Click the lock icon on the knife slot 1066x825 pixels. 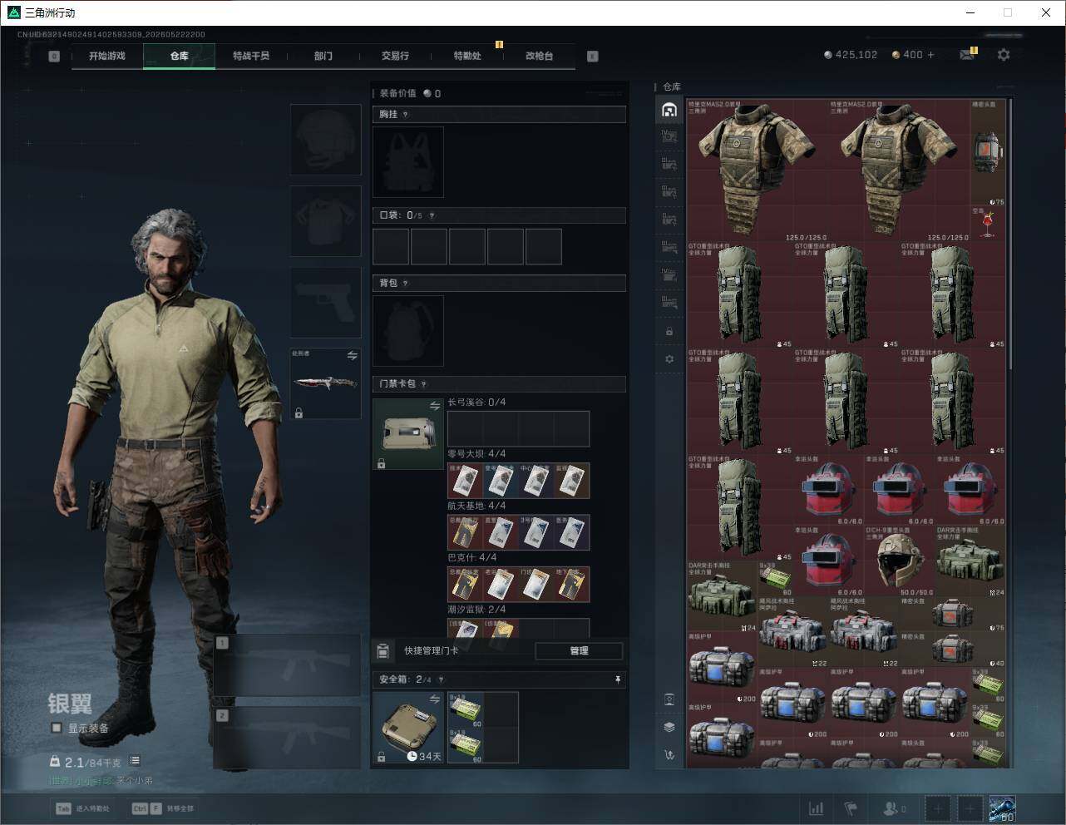(x=299, y=412)
